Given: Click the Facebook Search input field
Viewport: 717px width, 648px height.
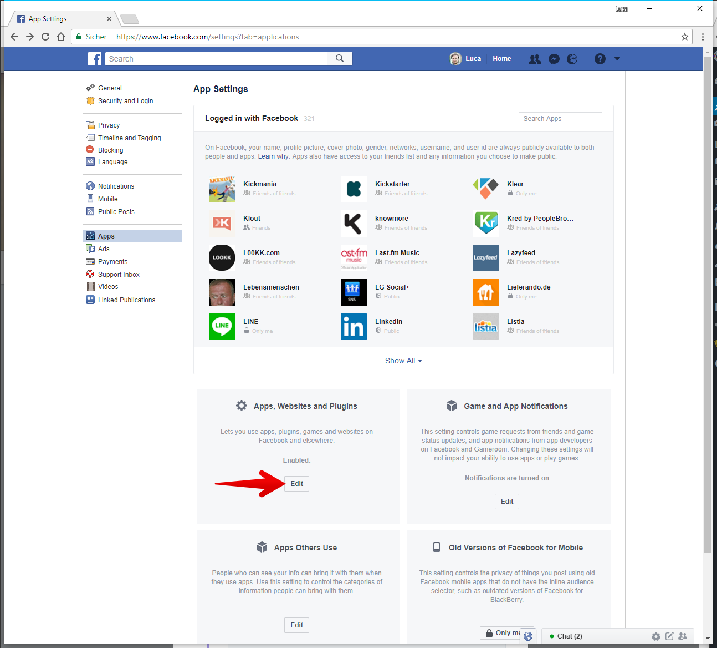Looking at the screenshot, I should pos(216,59).
